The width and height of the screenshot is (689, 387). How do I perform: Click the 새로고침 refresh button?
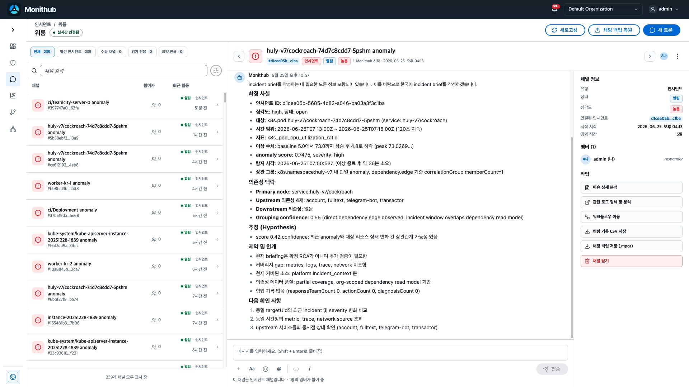(x=565, y=30)
